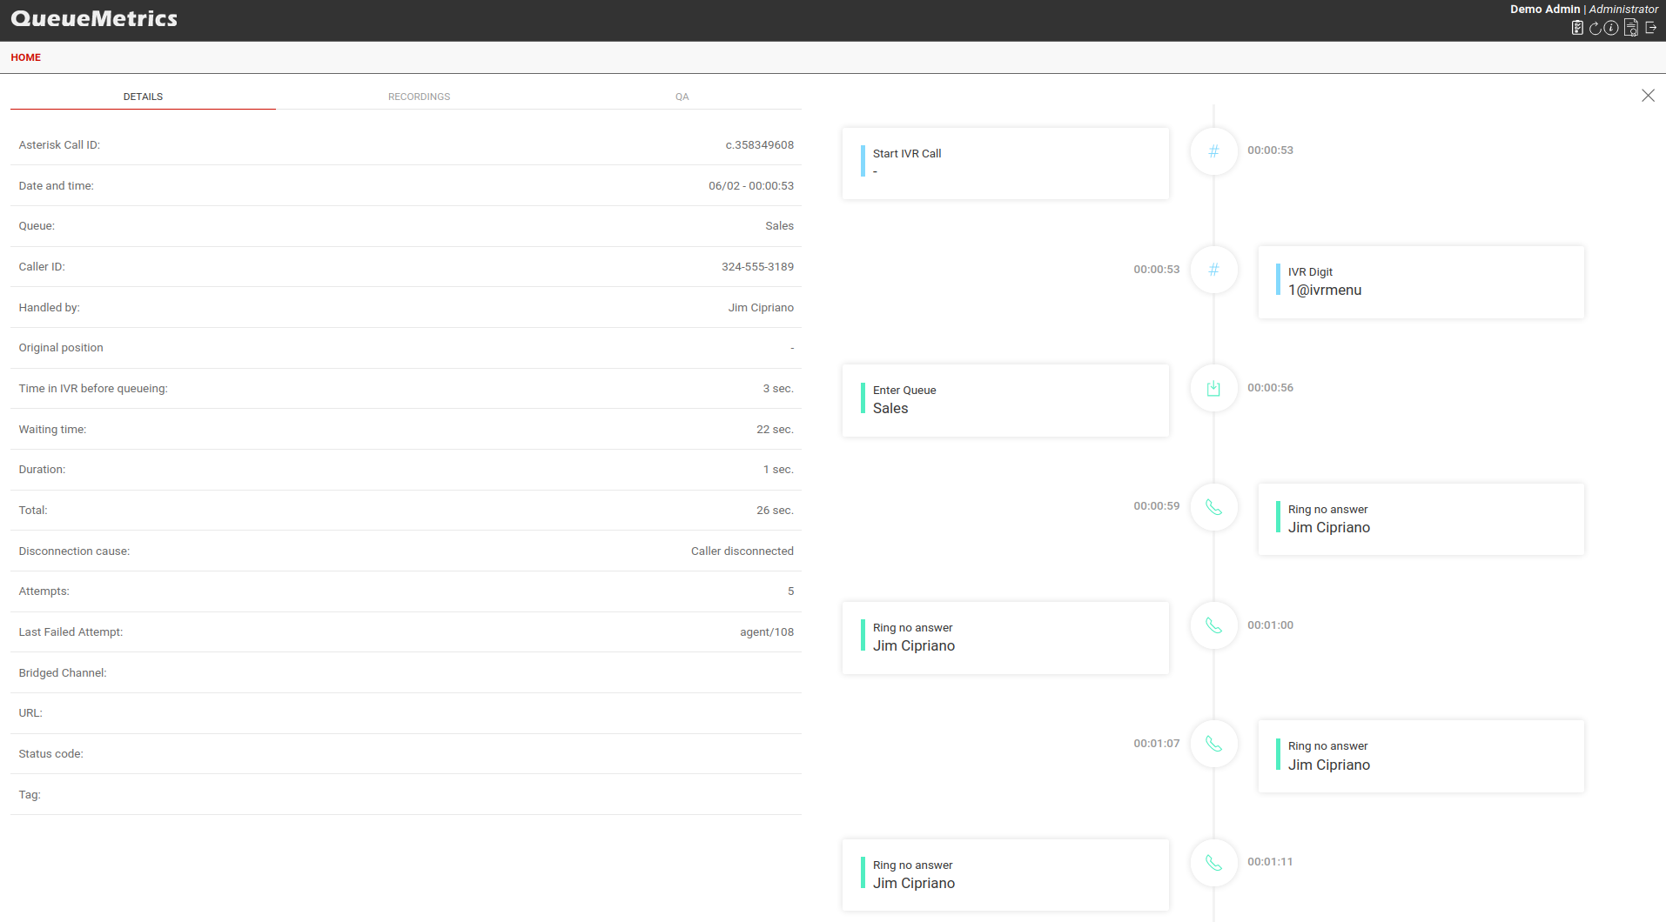The image size is (1666, 922).
Task: Click phone icon at 00:01:07
Action: (1213, 744)
